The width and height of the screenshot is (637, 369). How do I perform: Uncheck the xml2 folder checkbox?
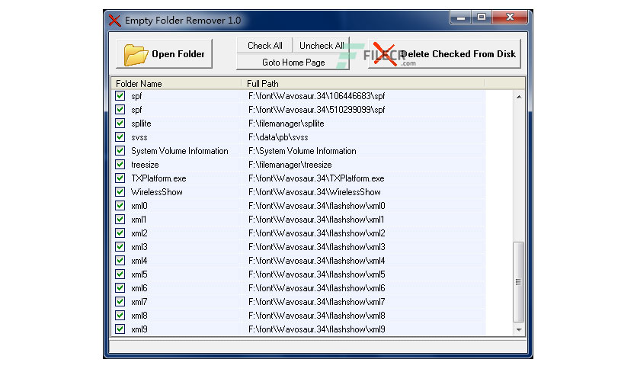pos(120,233)
